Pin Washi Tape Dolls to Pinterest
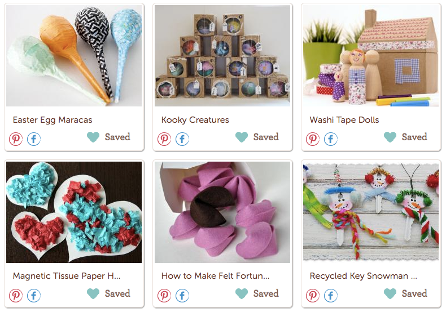This screenshot has width=446, height=312. click(x=313, y=139)
